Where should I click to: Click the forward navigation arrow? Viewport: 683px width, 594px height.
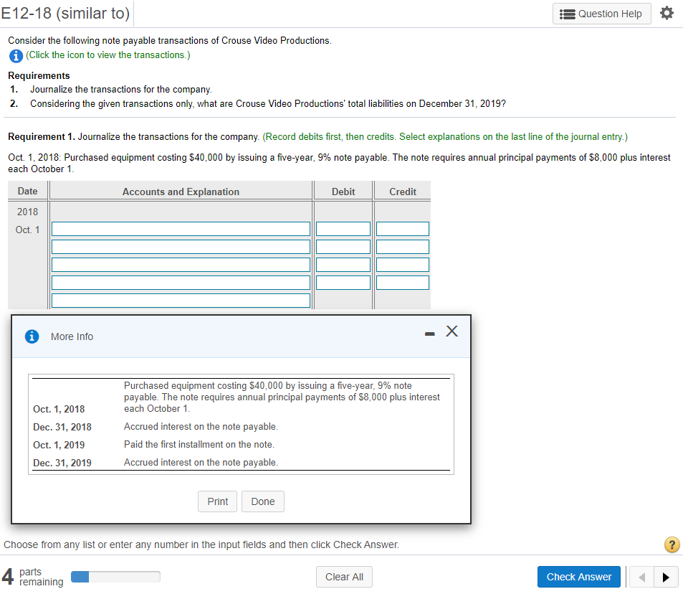click(x=665, y=576)
